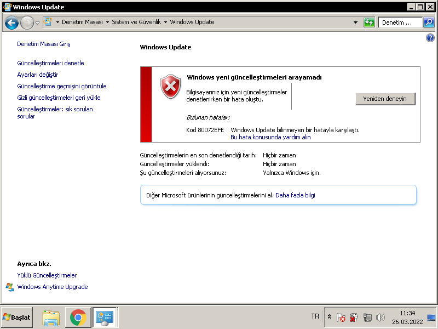Launch Chrome from the taskbar
Screen dimensions: 438x329
coord(78,317)
